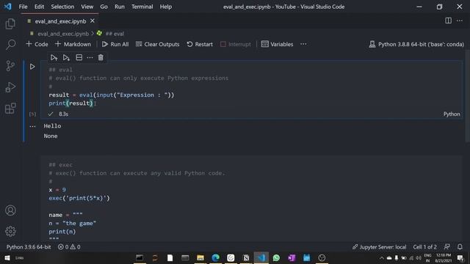
Task: Click in the exec code cell
Action: pyautogui.click(x=251, y=198)
